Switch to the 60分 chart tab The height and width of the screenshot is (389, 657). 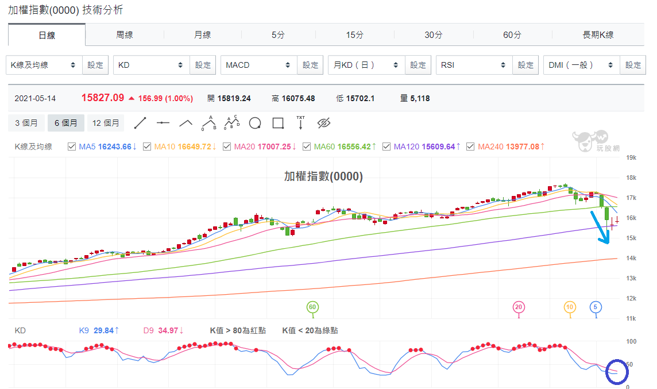(512, 35)
